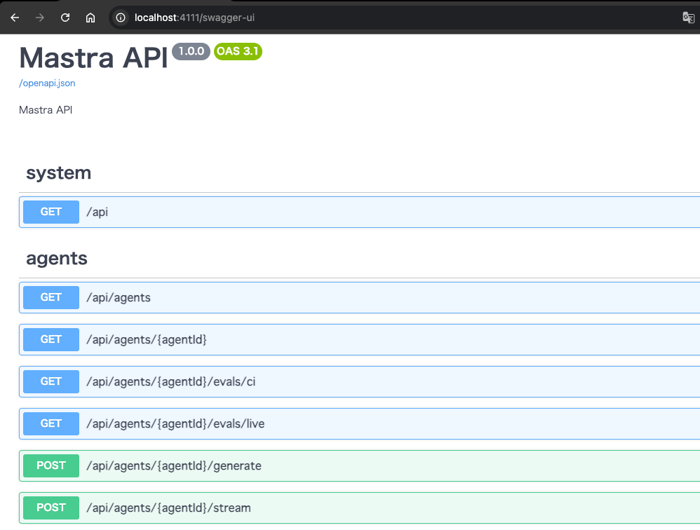700x530 pixels.
Task: Click the 1.0.0 version badge
Action: point(191,51)
